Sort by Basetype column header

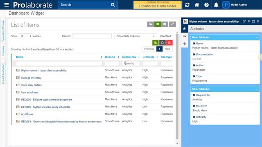tap(166, 57)
